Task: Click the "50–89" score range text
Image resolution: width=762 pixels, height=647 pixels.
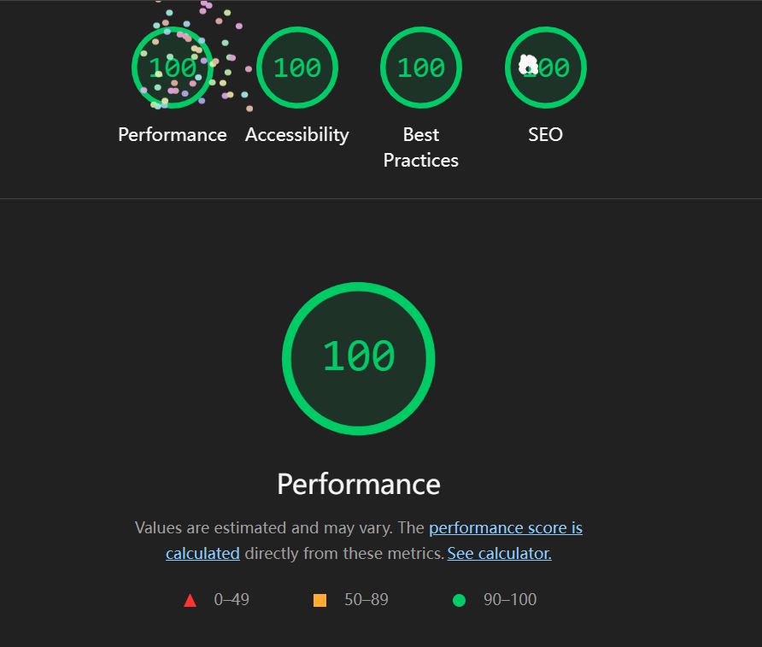Action: pos(366,599)
